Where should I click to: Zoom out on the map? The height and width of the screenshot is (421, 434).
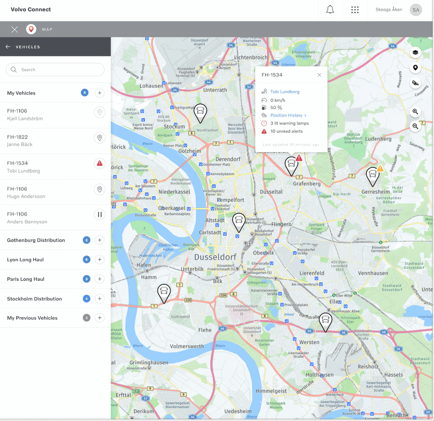(415, 126)
